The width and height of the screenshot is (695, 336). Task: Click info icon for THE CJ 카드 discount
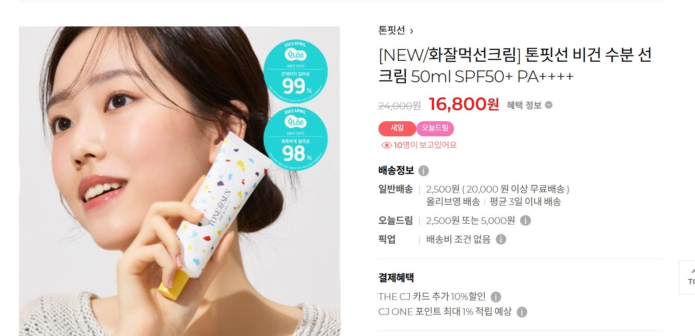(496, 297)
